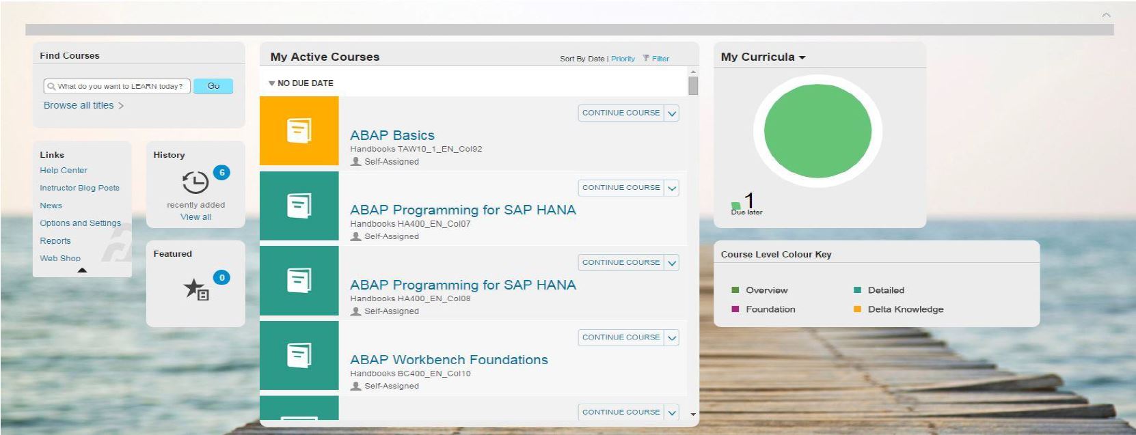The height and width of the screenshot is (435, 1136).
Task: Click the green Due later legend marker
Action: 736,206
